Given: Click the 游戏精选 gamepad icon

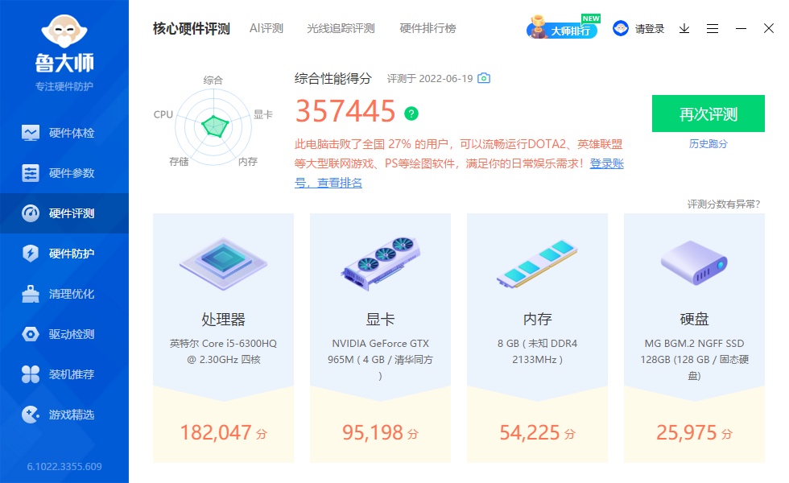Looking at the screenshot, I should [x=31, y=415].
